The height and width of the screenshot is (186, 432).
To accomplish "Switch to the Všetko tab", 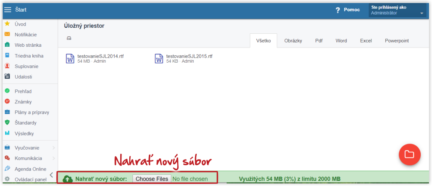I will coord(263,41).
